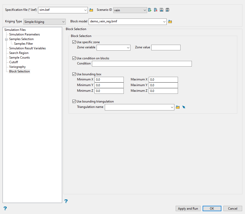The width and height of the screenshot is (245, 214).
Task: Pick triangulation from screen with arrow icon
Action: pyautogui.click(x=184, y=107)
